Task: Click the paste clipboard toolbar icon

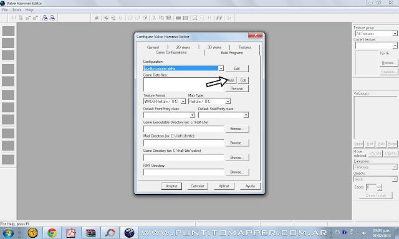Action: [168, 18]
